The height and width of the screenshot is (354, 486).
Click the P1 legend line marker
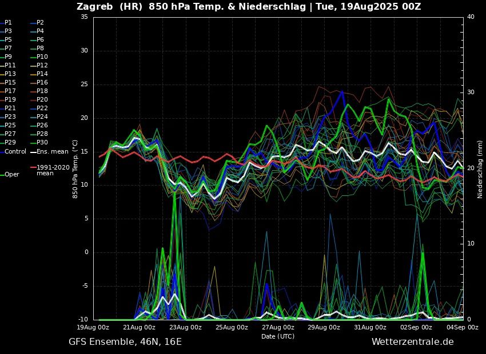pyautogui.click(x=2, y=22)
